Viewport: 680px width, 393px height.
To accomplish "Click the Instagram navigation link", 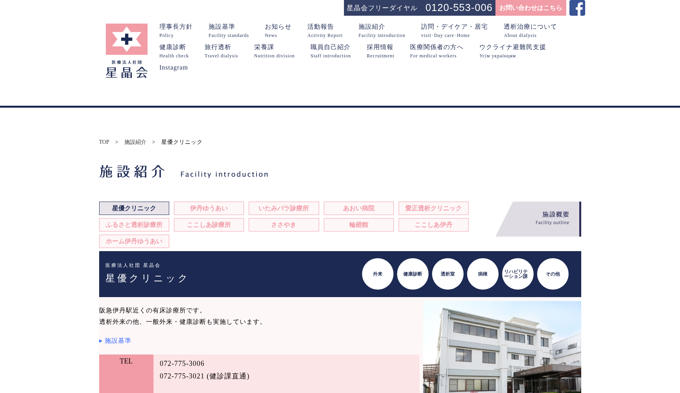I will [174, 68].
